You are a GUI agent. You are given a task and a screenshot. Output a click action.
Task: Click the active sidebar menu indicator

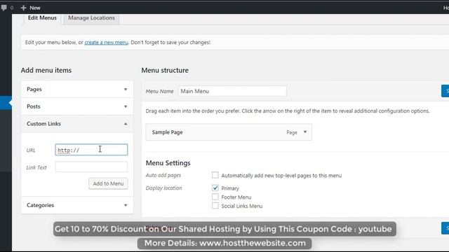6,103
